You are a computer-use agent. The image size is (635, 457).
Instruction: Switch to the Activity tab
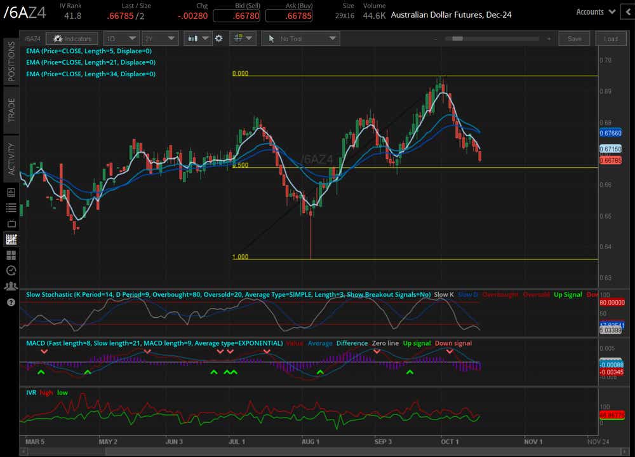pos(11,159)
